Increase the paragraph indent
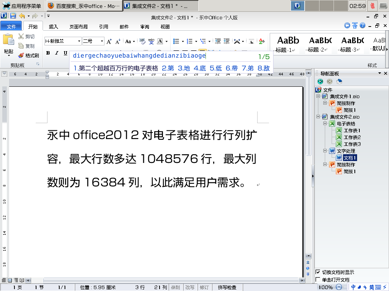 pos(227,41)
